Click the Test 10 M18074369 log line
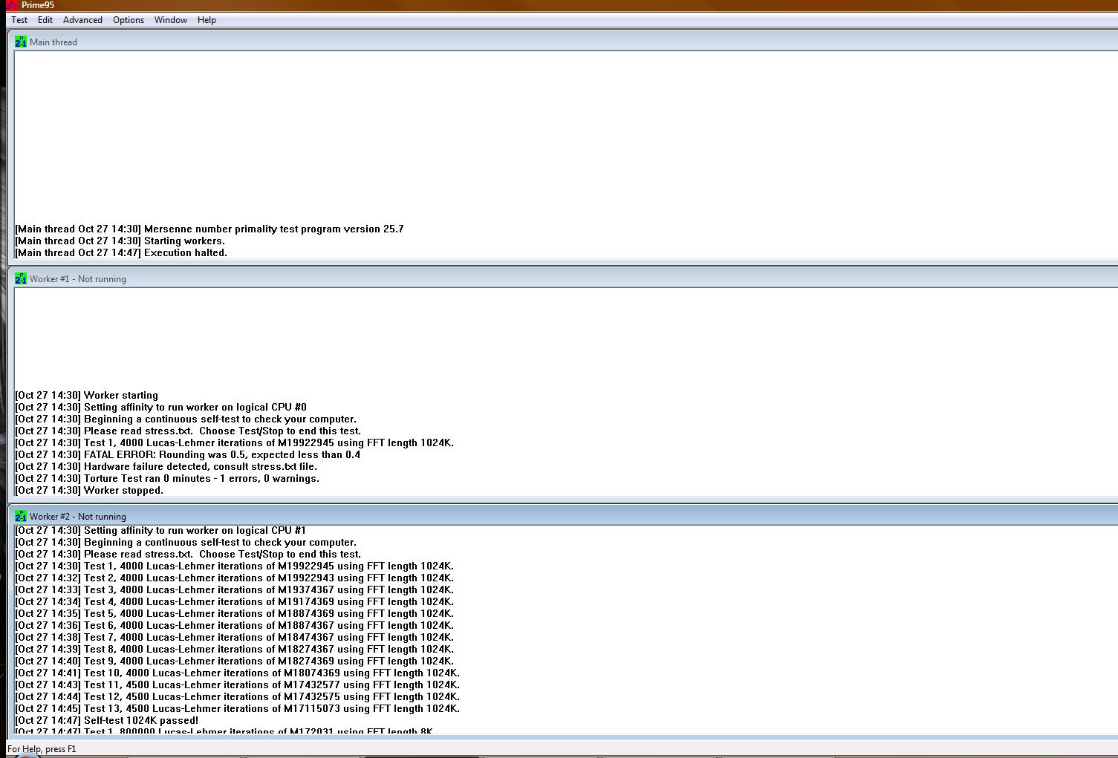Viewport: 1118px width, 758px height. (238, 673)
